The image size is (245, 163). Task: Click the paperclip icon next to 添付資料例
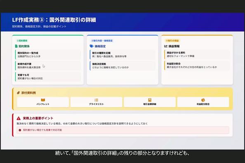[x=18, y=93]
